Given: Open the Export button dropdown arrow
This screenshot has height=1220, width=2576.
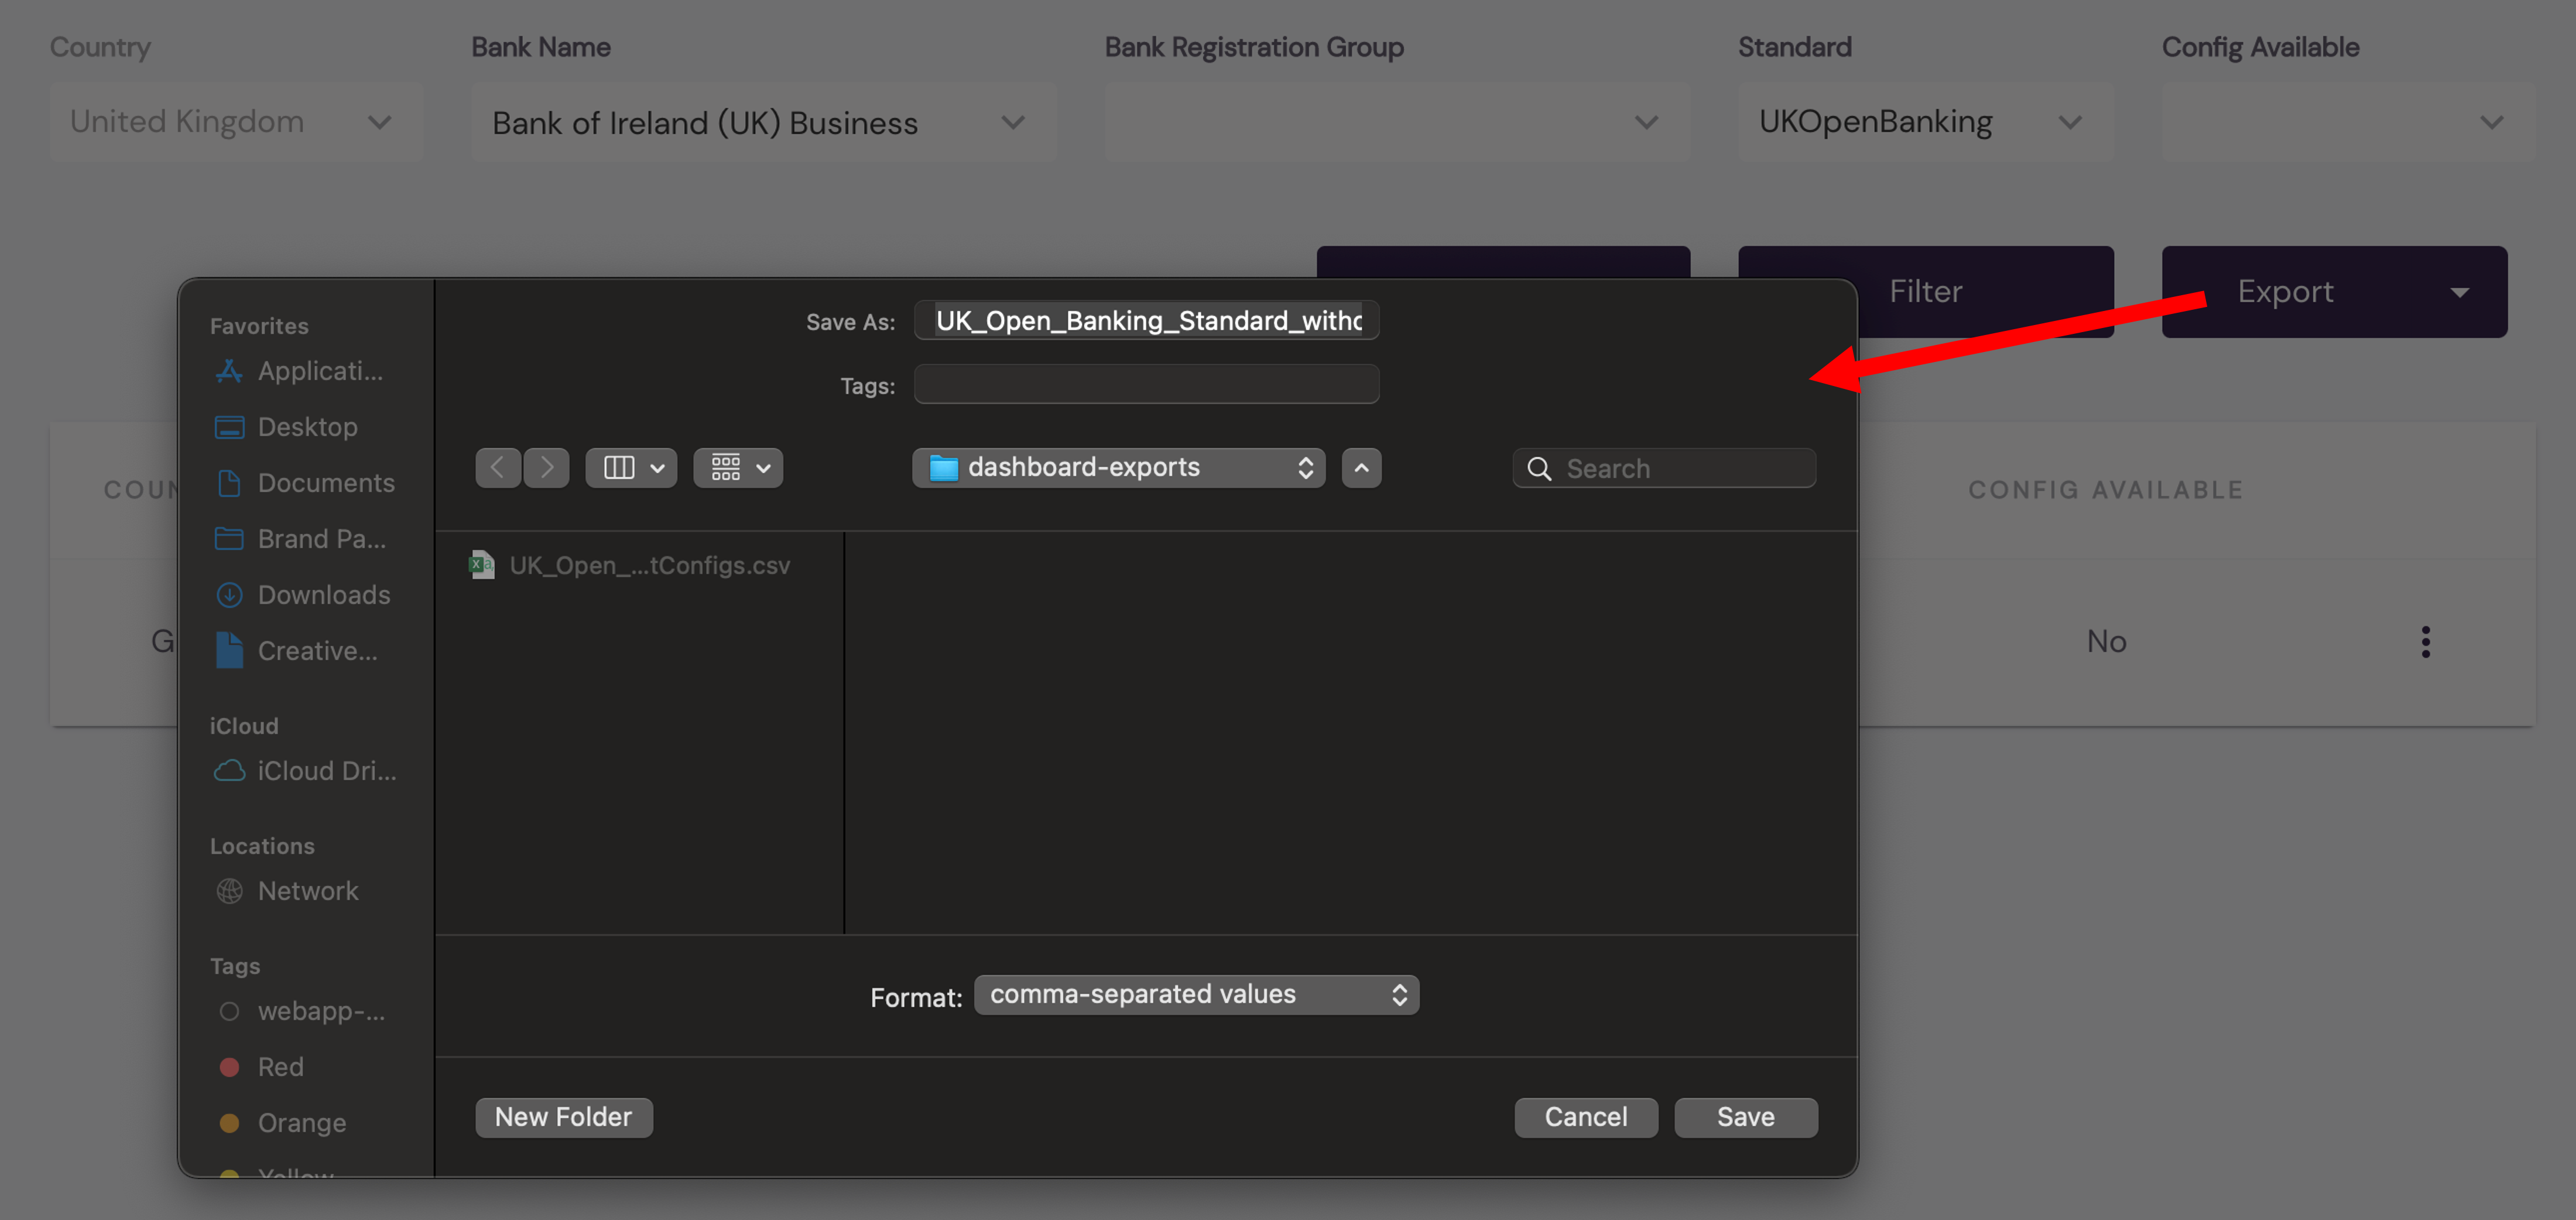Looking at the screenshot, I should click(x=2459, y=292).
